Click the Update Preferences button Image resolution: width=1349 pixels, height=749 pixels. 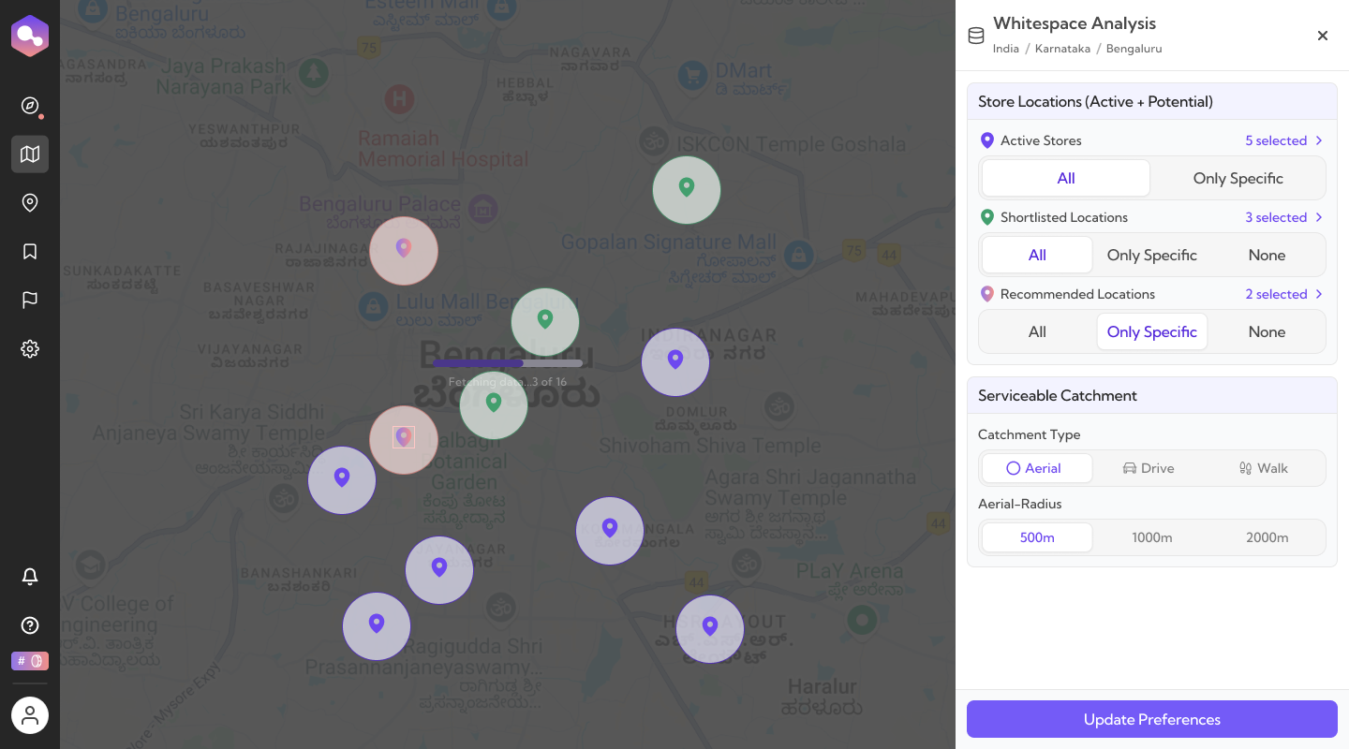(1152, 719)
